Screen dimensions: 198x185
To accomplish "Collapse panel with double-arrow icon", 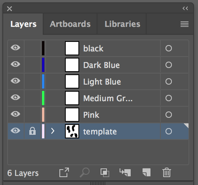I will [185, 8].
